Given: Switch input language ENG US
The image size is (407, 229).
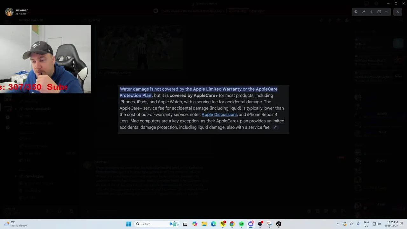Looking at the screenshot, I should [x=366, y=224].
